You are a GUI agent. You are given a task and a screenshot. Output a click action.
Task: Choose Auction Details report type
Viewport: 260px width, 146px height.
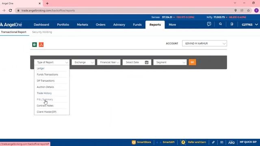pos(52,87)
